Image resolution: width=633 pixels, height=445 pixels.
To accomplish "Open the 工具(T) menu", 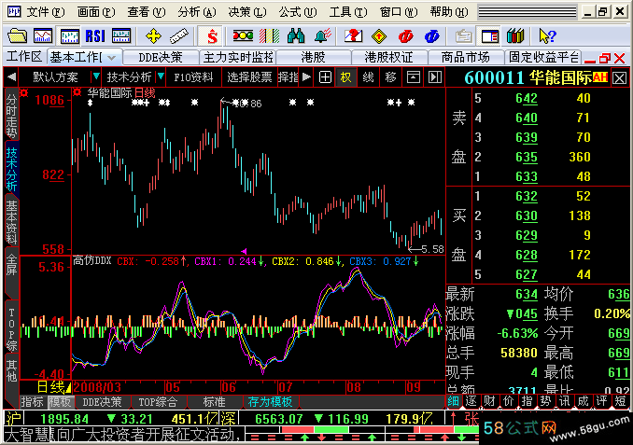I will 348,12.
